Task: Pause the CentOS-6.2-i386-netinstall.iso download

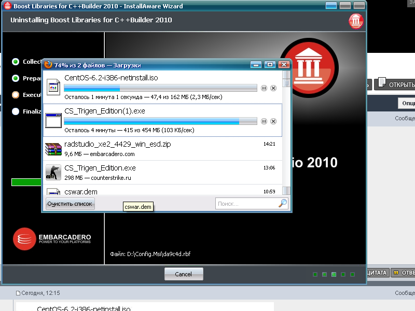Action: [x=264, y=88]
